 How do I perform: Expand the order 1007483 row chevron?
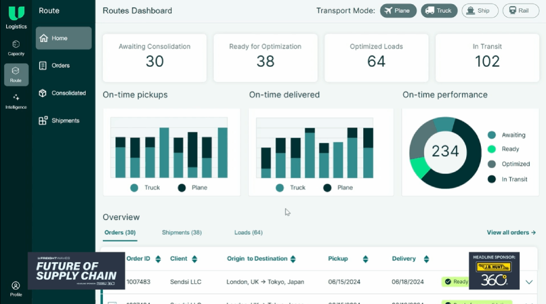[528, 282]
